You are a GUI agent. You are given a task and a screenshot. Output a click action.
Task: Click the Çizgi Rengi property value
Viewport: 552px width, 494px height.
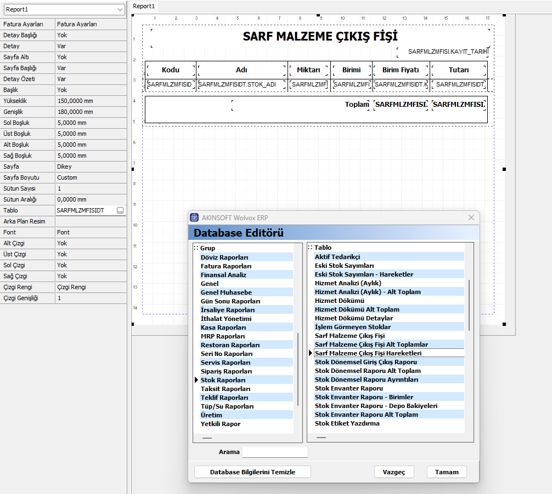[91, 287]
